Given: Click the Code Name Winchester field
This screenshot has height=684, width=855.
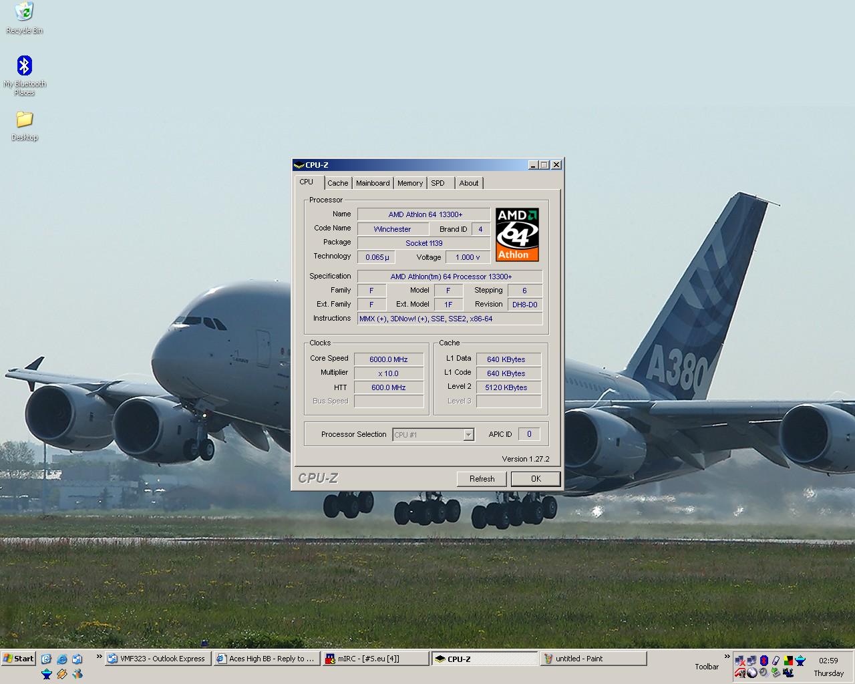Looking at the screenshot, I should pyautogui.click(x=392, y=229).
